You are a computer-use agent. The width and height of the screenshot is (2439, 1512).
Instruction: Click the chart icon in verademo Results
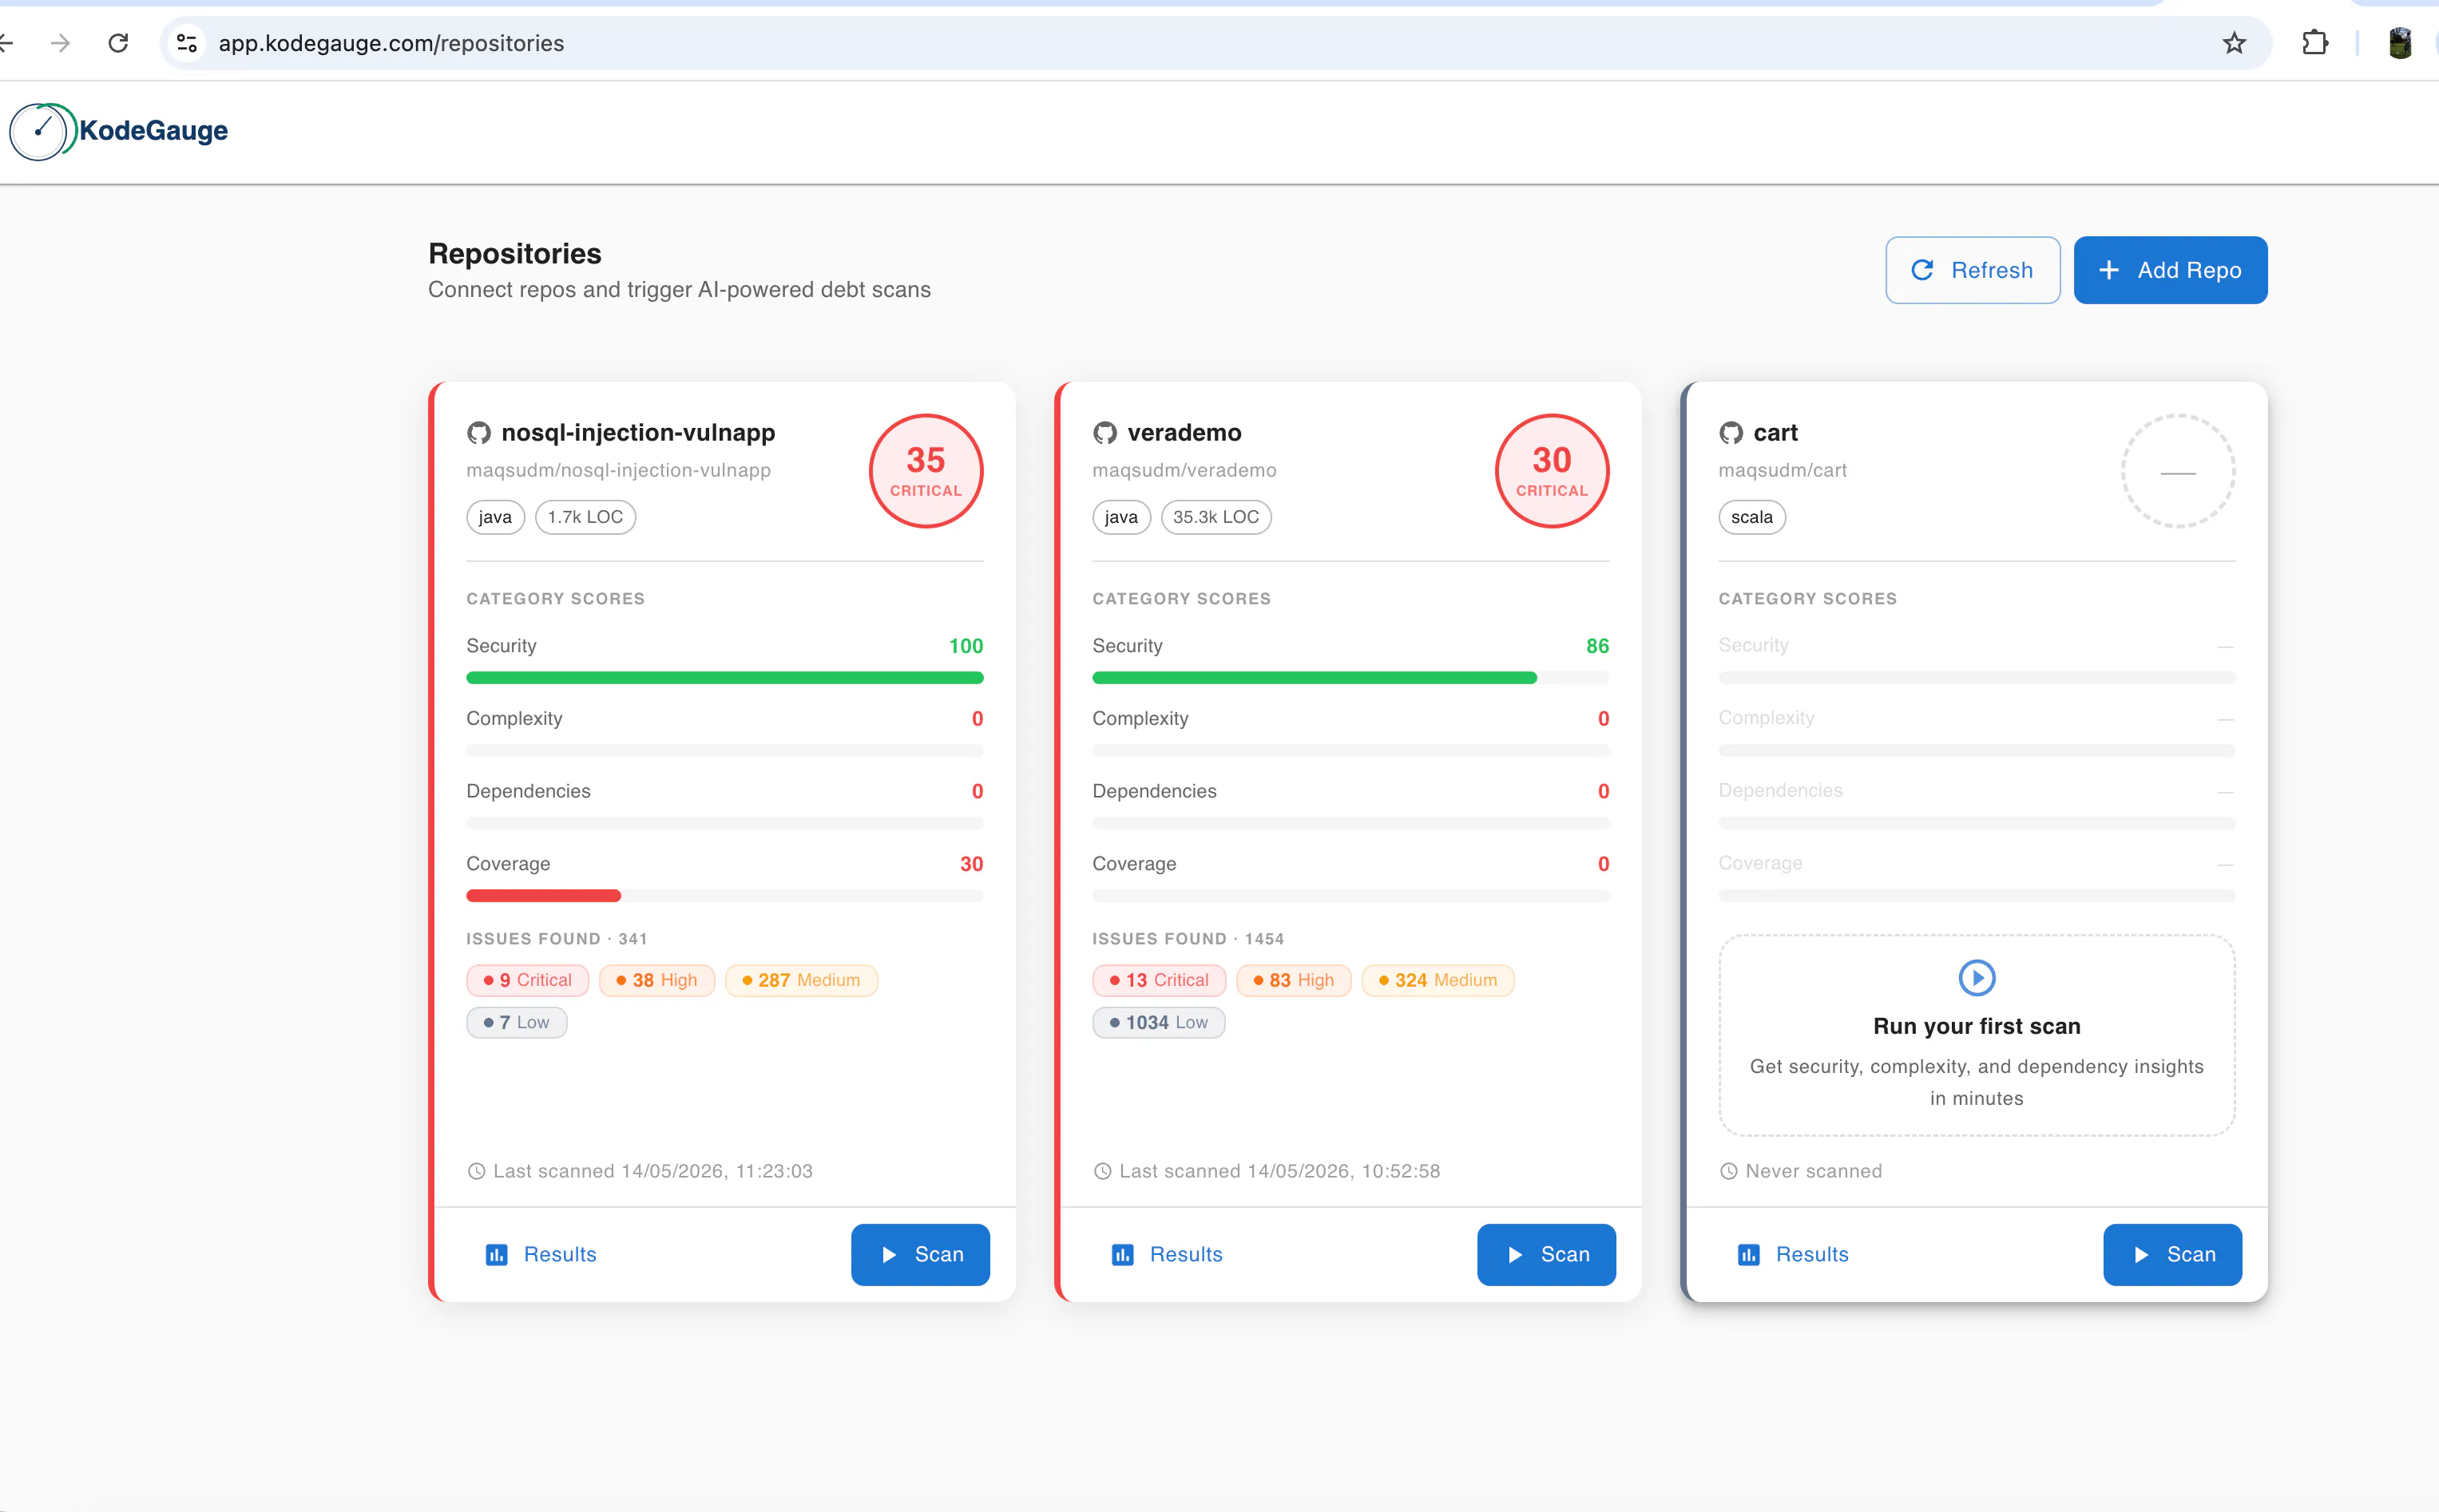[1122, 1255]
